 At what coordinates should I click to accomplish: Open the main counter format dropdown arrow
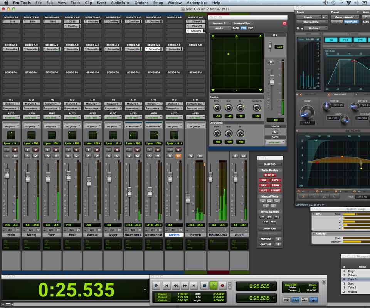click(145, 290)
